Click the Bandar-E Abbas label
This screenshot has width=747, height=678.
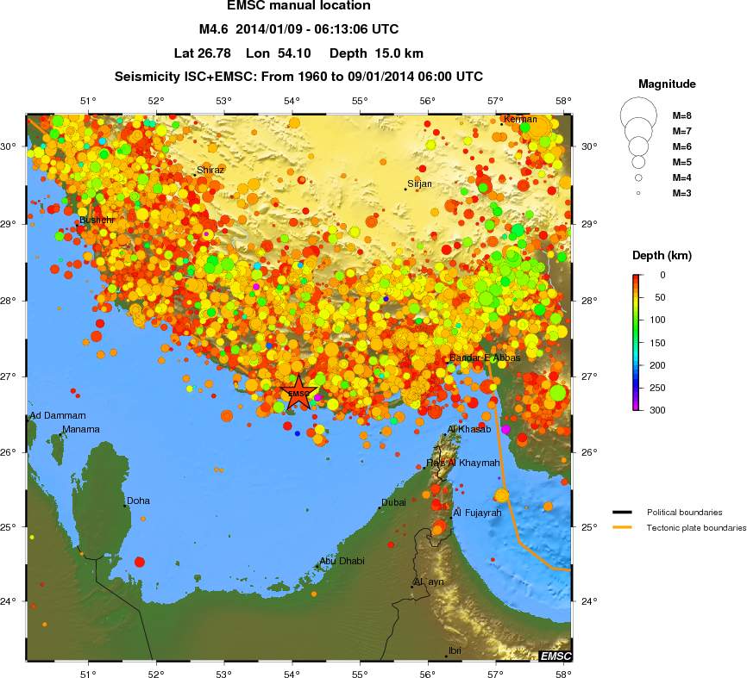[485, 358]
